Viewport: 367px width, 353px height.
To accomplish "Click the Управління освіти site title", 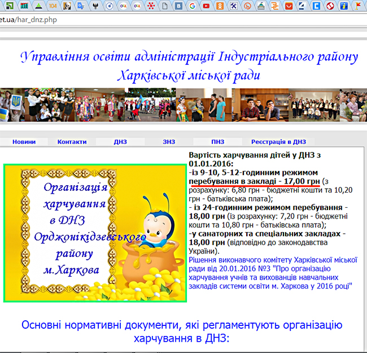I will tap(189, 66).
